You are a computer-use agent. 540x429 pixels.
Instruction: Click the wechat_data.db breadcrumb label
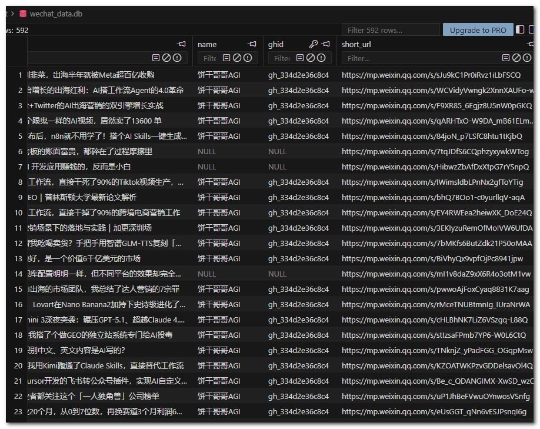click(56, 14)
